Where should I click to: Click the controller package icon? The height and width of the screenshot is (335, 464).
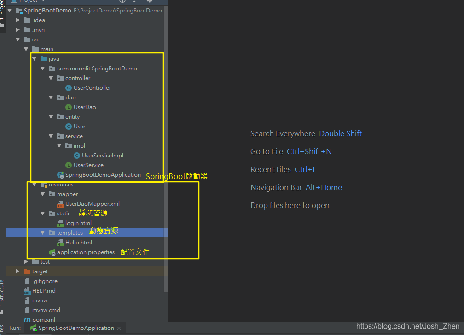point(60,78)
